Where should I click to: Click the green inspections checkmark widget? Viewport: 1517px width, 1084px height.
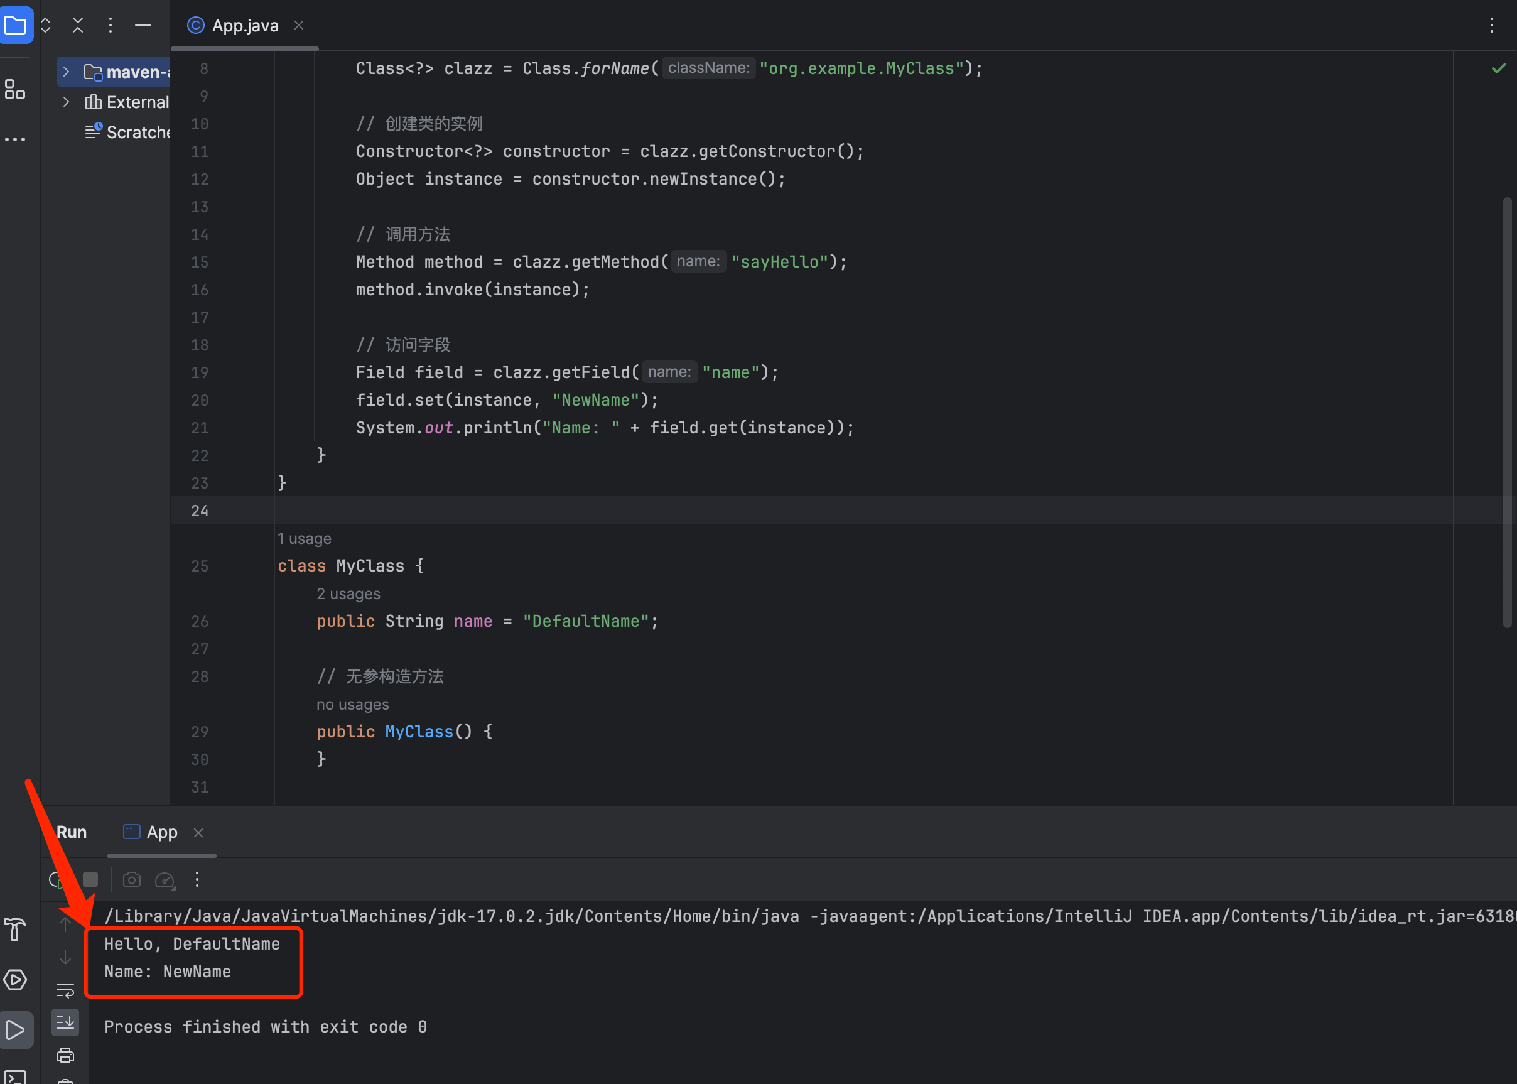pyautogui.click(x=1499, y=68)
